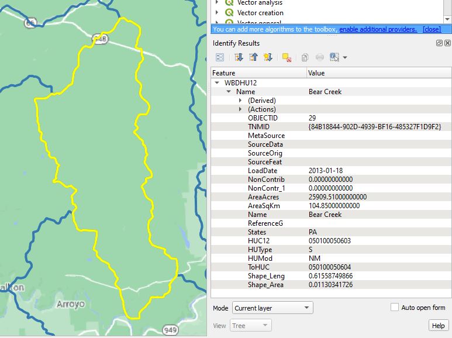Select the SourceData row
The image size is (452, 338).
point(331,144)
